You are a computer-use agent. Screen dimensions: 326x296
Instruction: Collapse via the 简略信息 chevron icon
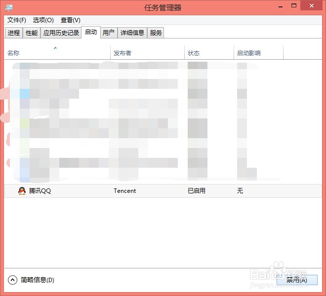point(12,280)
